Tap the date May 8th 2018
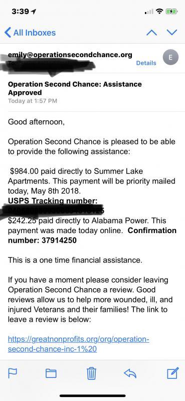The height and width of the screenshot is (401, 185). [55, 191]
